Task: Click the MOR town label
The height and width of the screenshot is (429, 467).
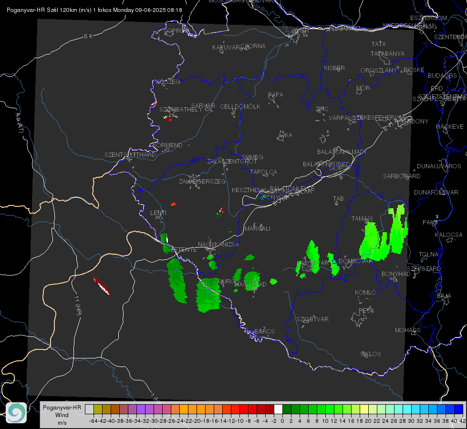Action: coord(363,88)
